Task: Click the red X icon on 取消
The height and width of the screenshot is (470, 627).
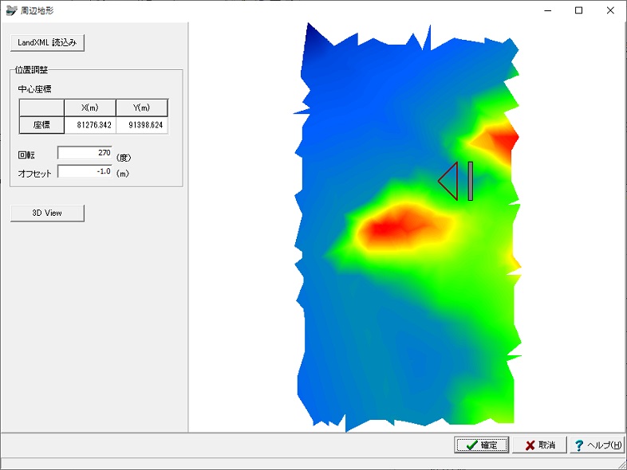Action: pyautogui.click(x=530, y=445)
